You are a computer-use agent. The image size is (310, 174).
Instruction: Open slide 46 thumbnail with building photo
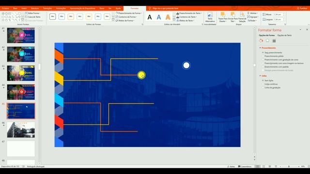[x=21, y=130]
